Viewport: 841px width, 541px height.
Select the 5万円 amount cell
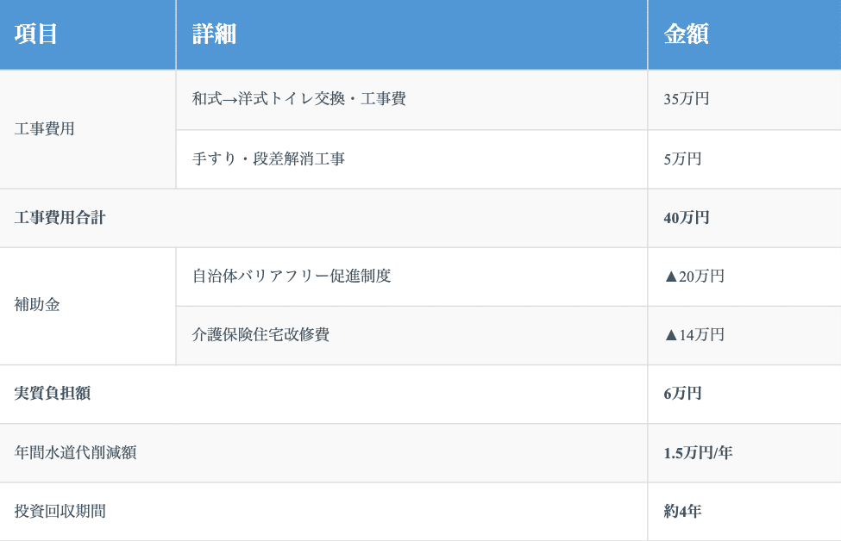682,159
